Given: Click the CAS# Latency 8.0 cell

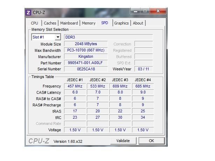Looking at the screenshot, I should [x=120, y=92].
